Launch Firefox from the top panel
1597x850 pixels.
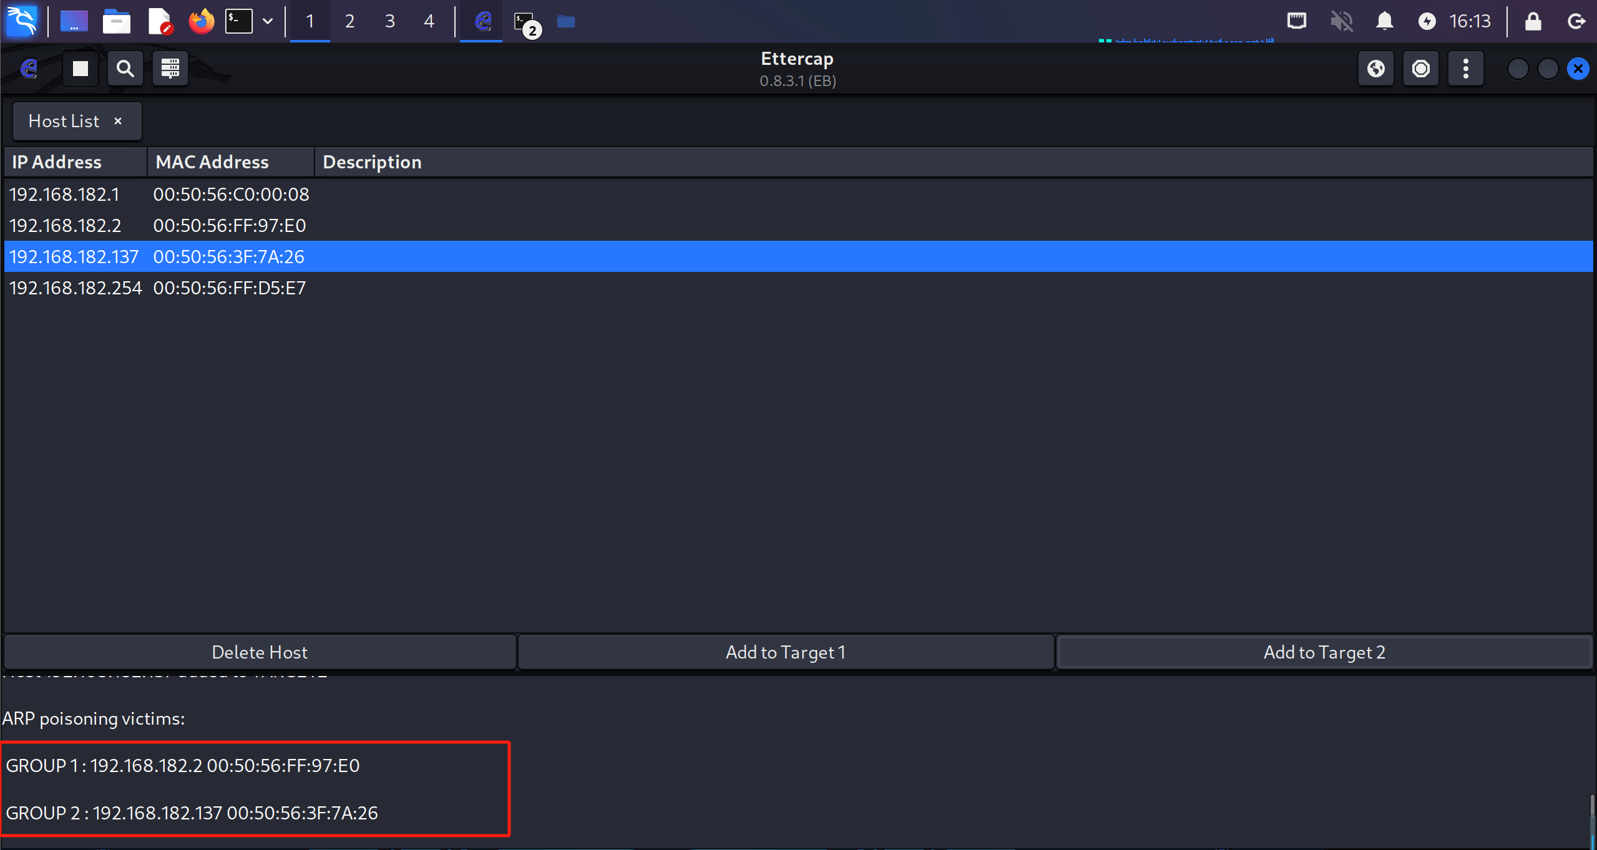coord(201,21)
